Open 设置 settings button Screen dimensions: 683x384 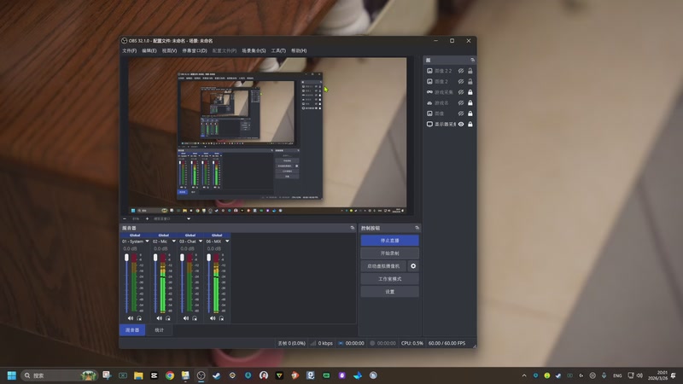[390, 292]
